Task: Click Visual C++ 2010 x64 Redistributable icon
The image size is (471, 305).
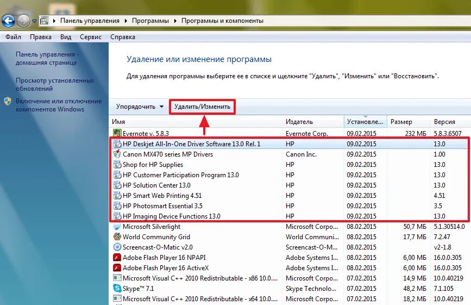Action: click(x=117, y=298)
